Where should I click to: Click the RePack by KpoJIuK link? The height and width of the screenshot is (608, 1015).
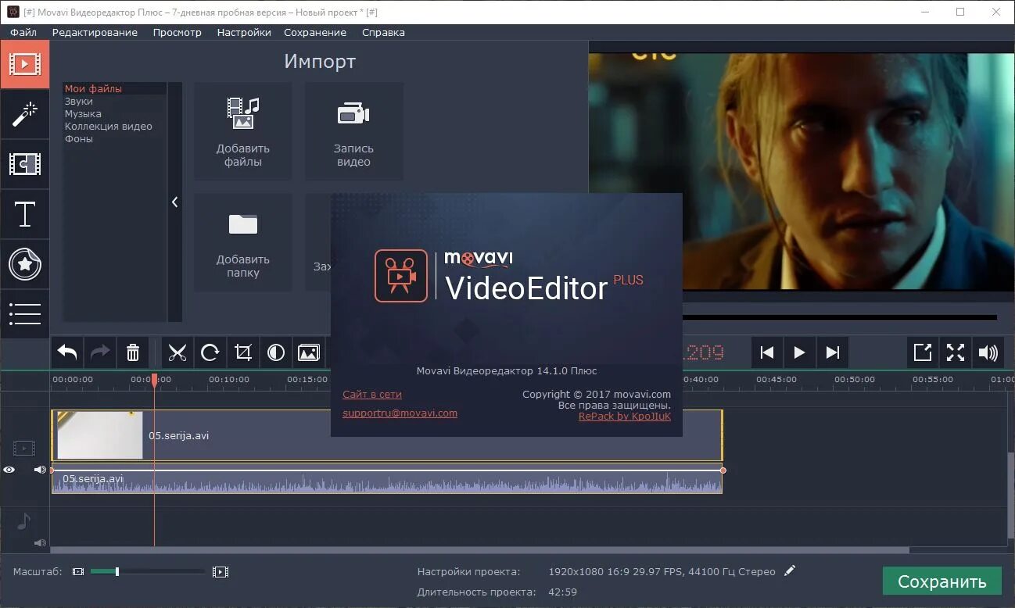coord(625,417)
